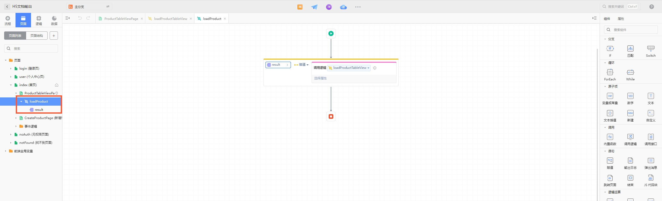
Task: Expand the CreateProductPage tree node
Action: point(16,118)
